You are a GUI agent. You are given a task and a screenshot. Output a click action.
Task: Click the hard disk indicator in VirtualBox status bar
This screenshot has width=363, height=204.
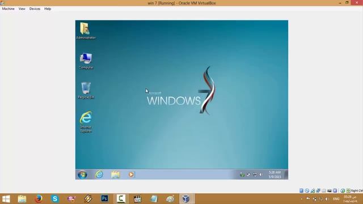pos(301,190)
